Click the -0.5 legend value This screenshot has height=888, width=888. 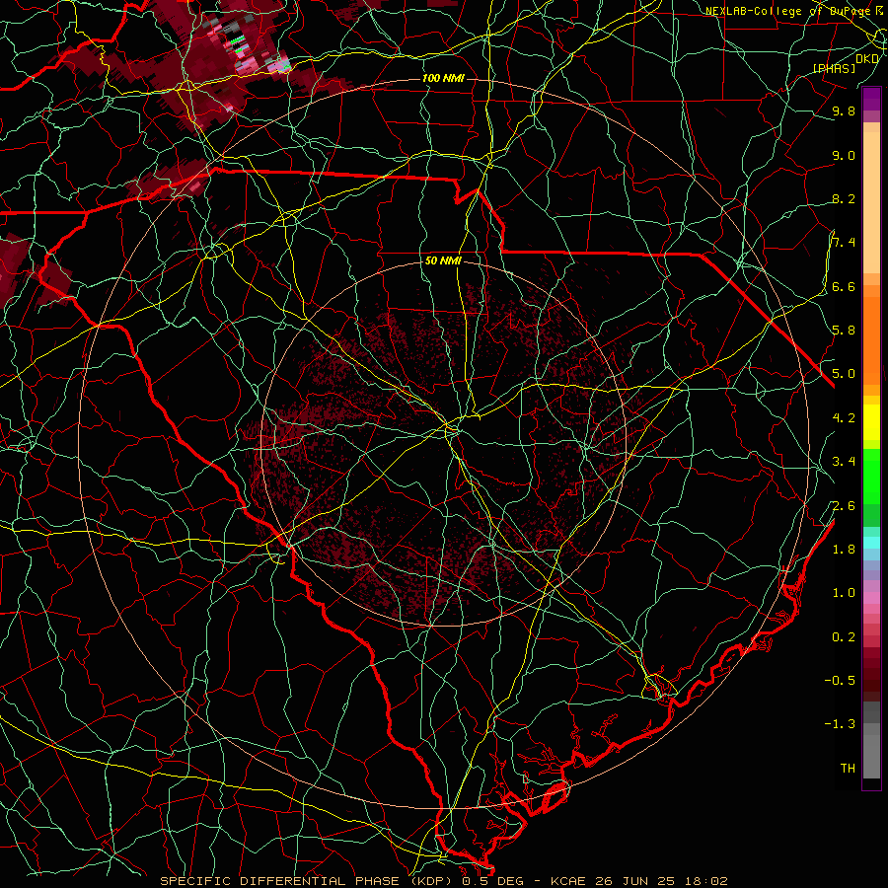840,681
